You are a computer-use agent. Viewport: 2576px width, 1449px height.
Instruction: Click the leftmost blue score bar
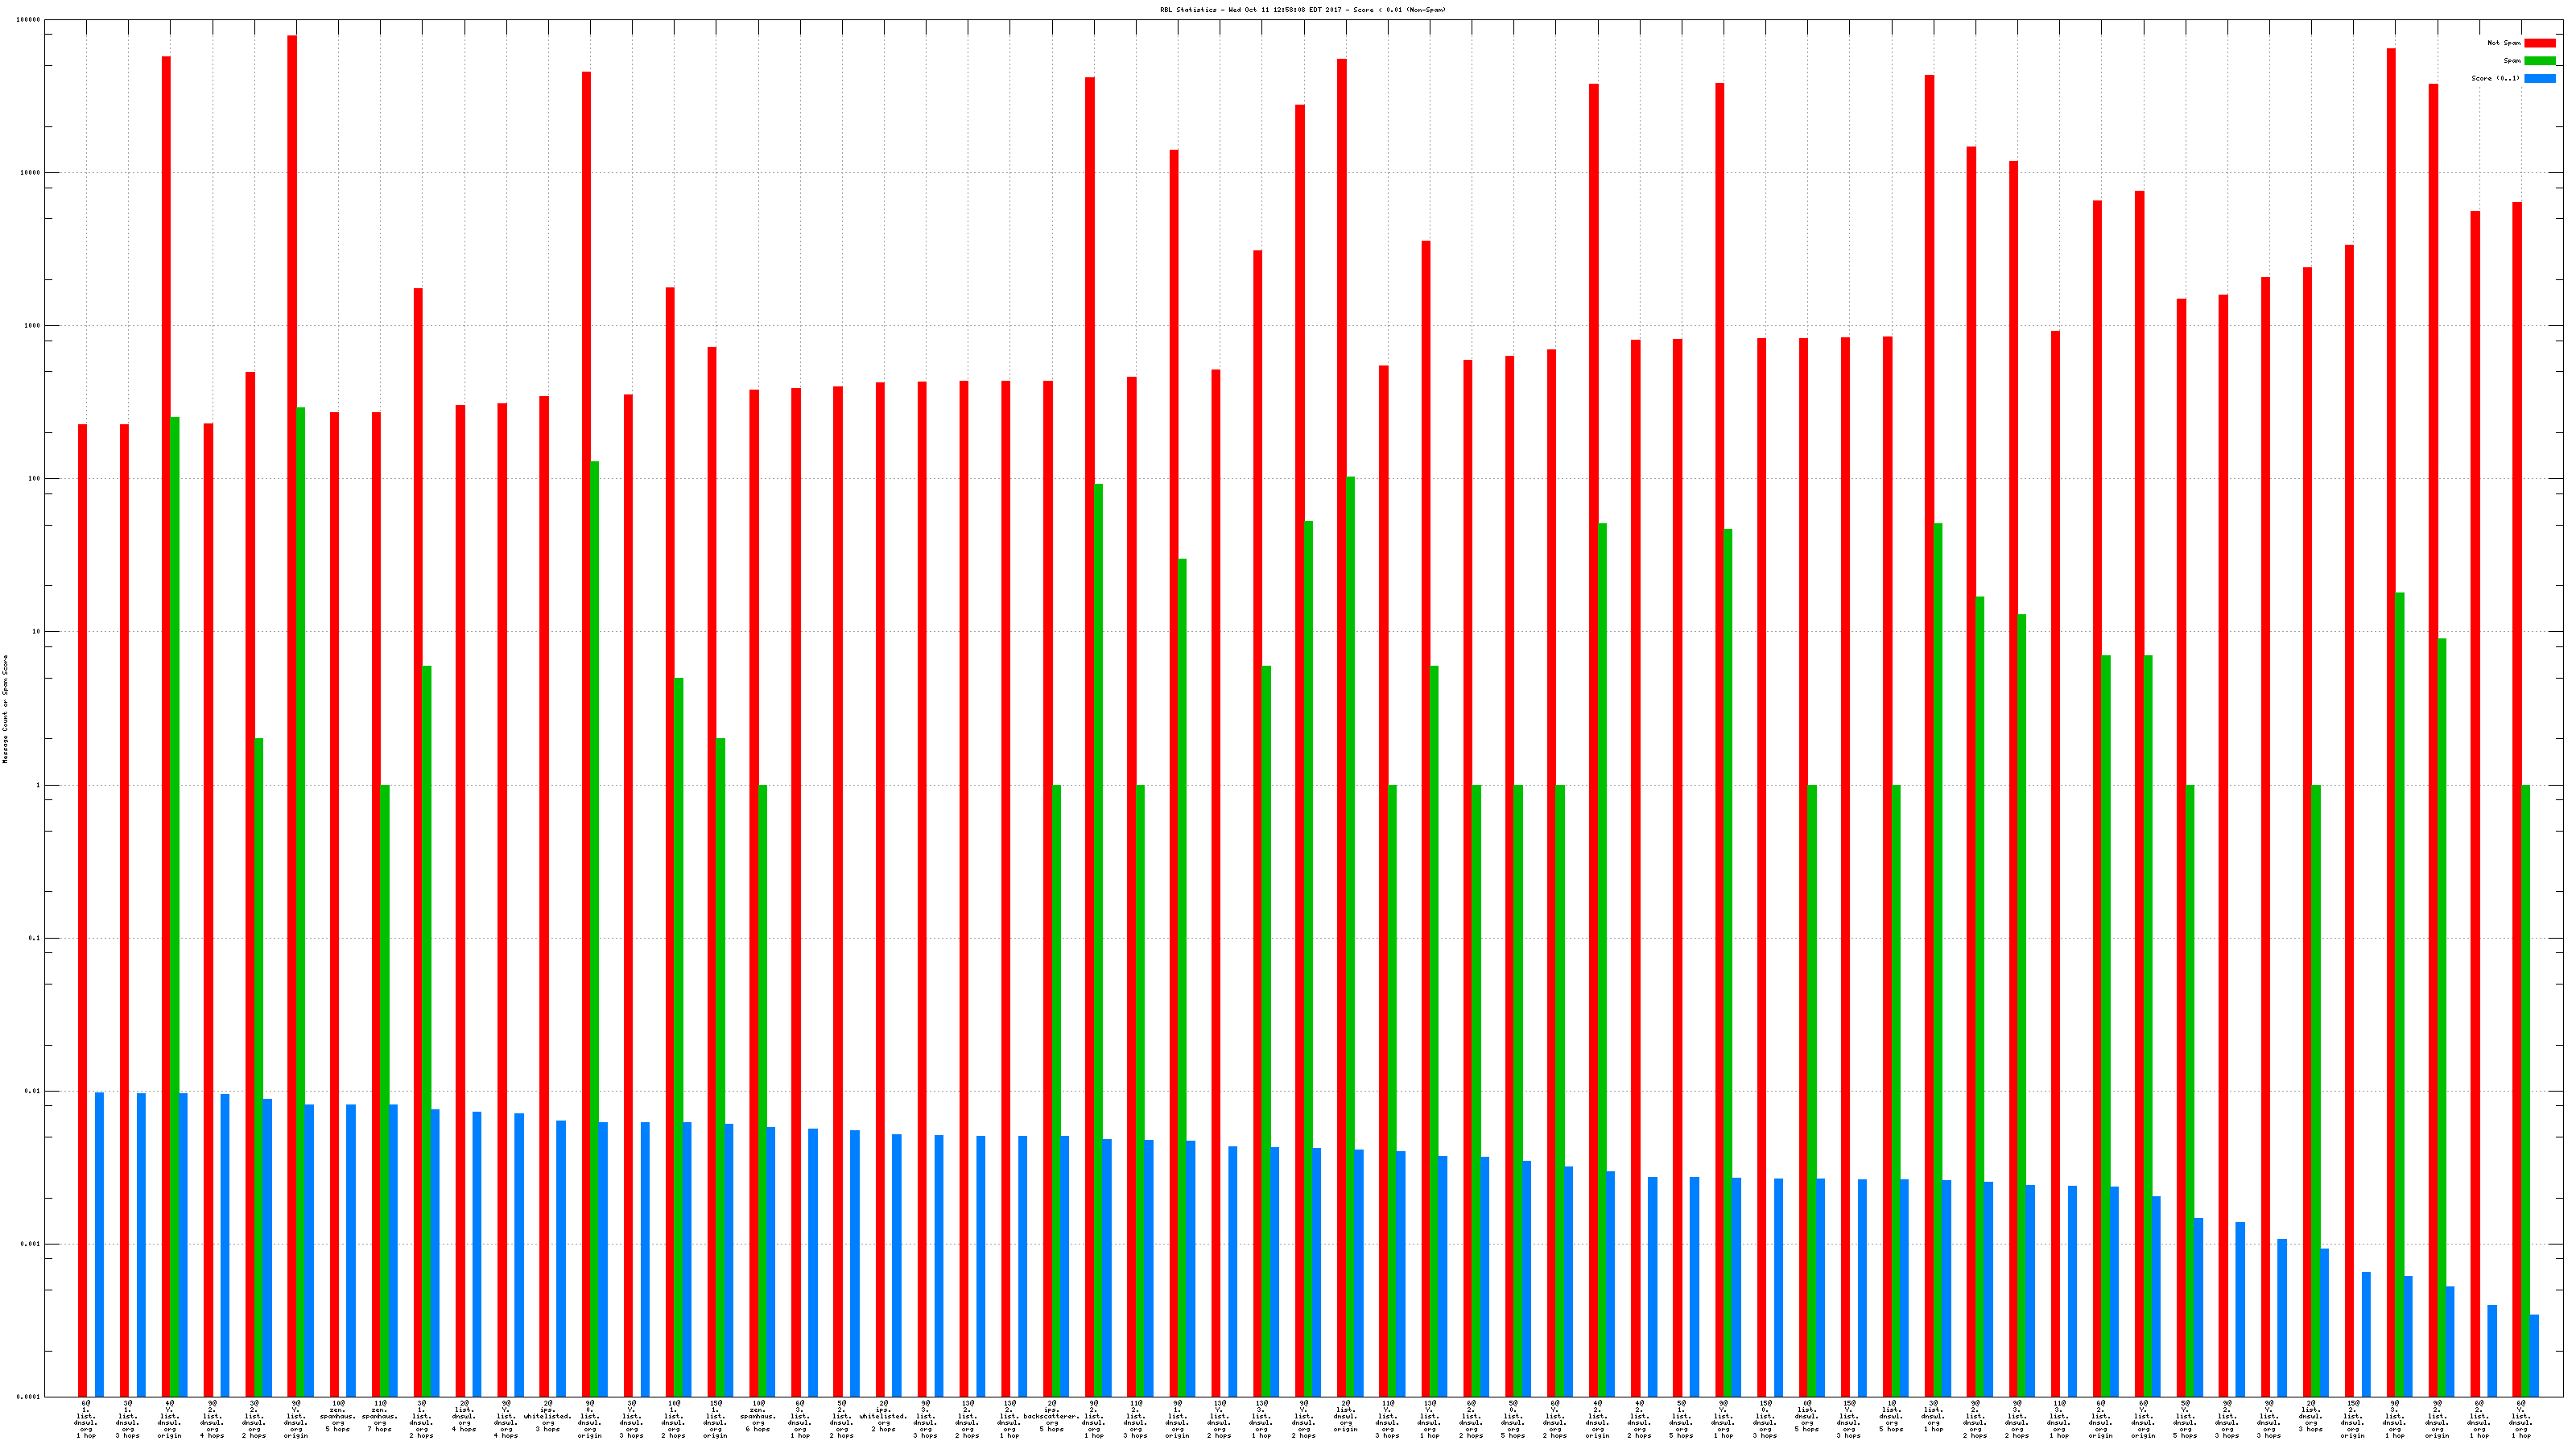[x=99, y=1244]
